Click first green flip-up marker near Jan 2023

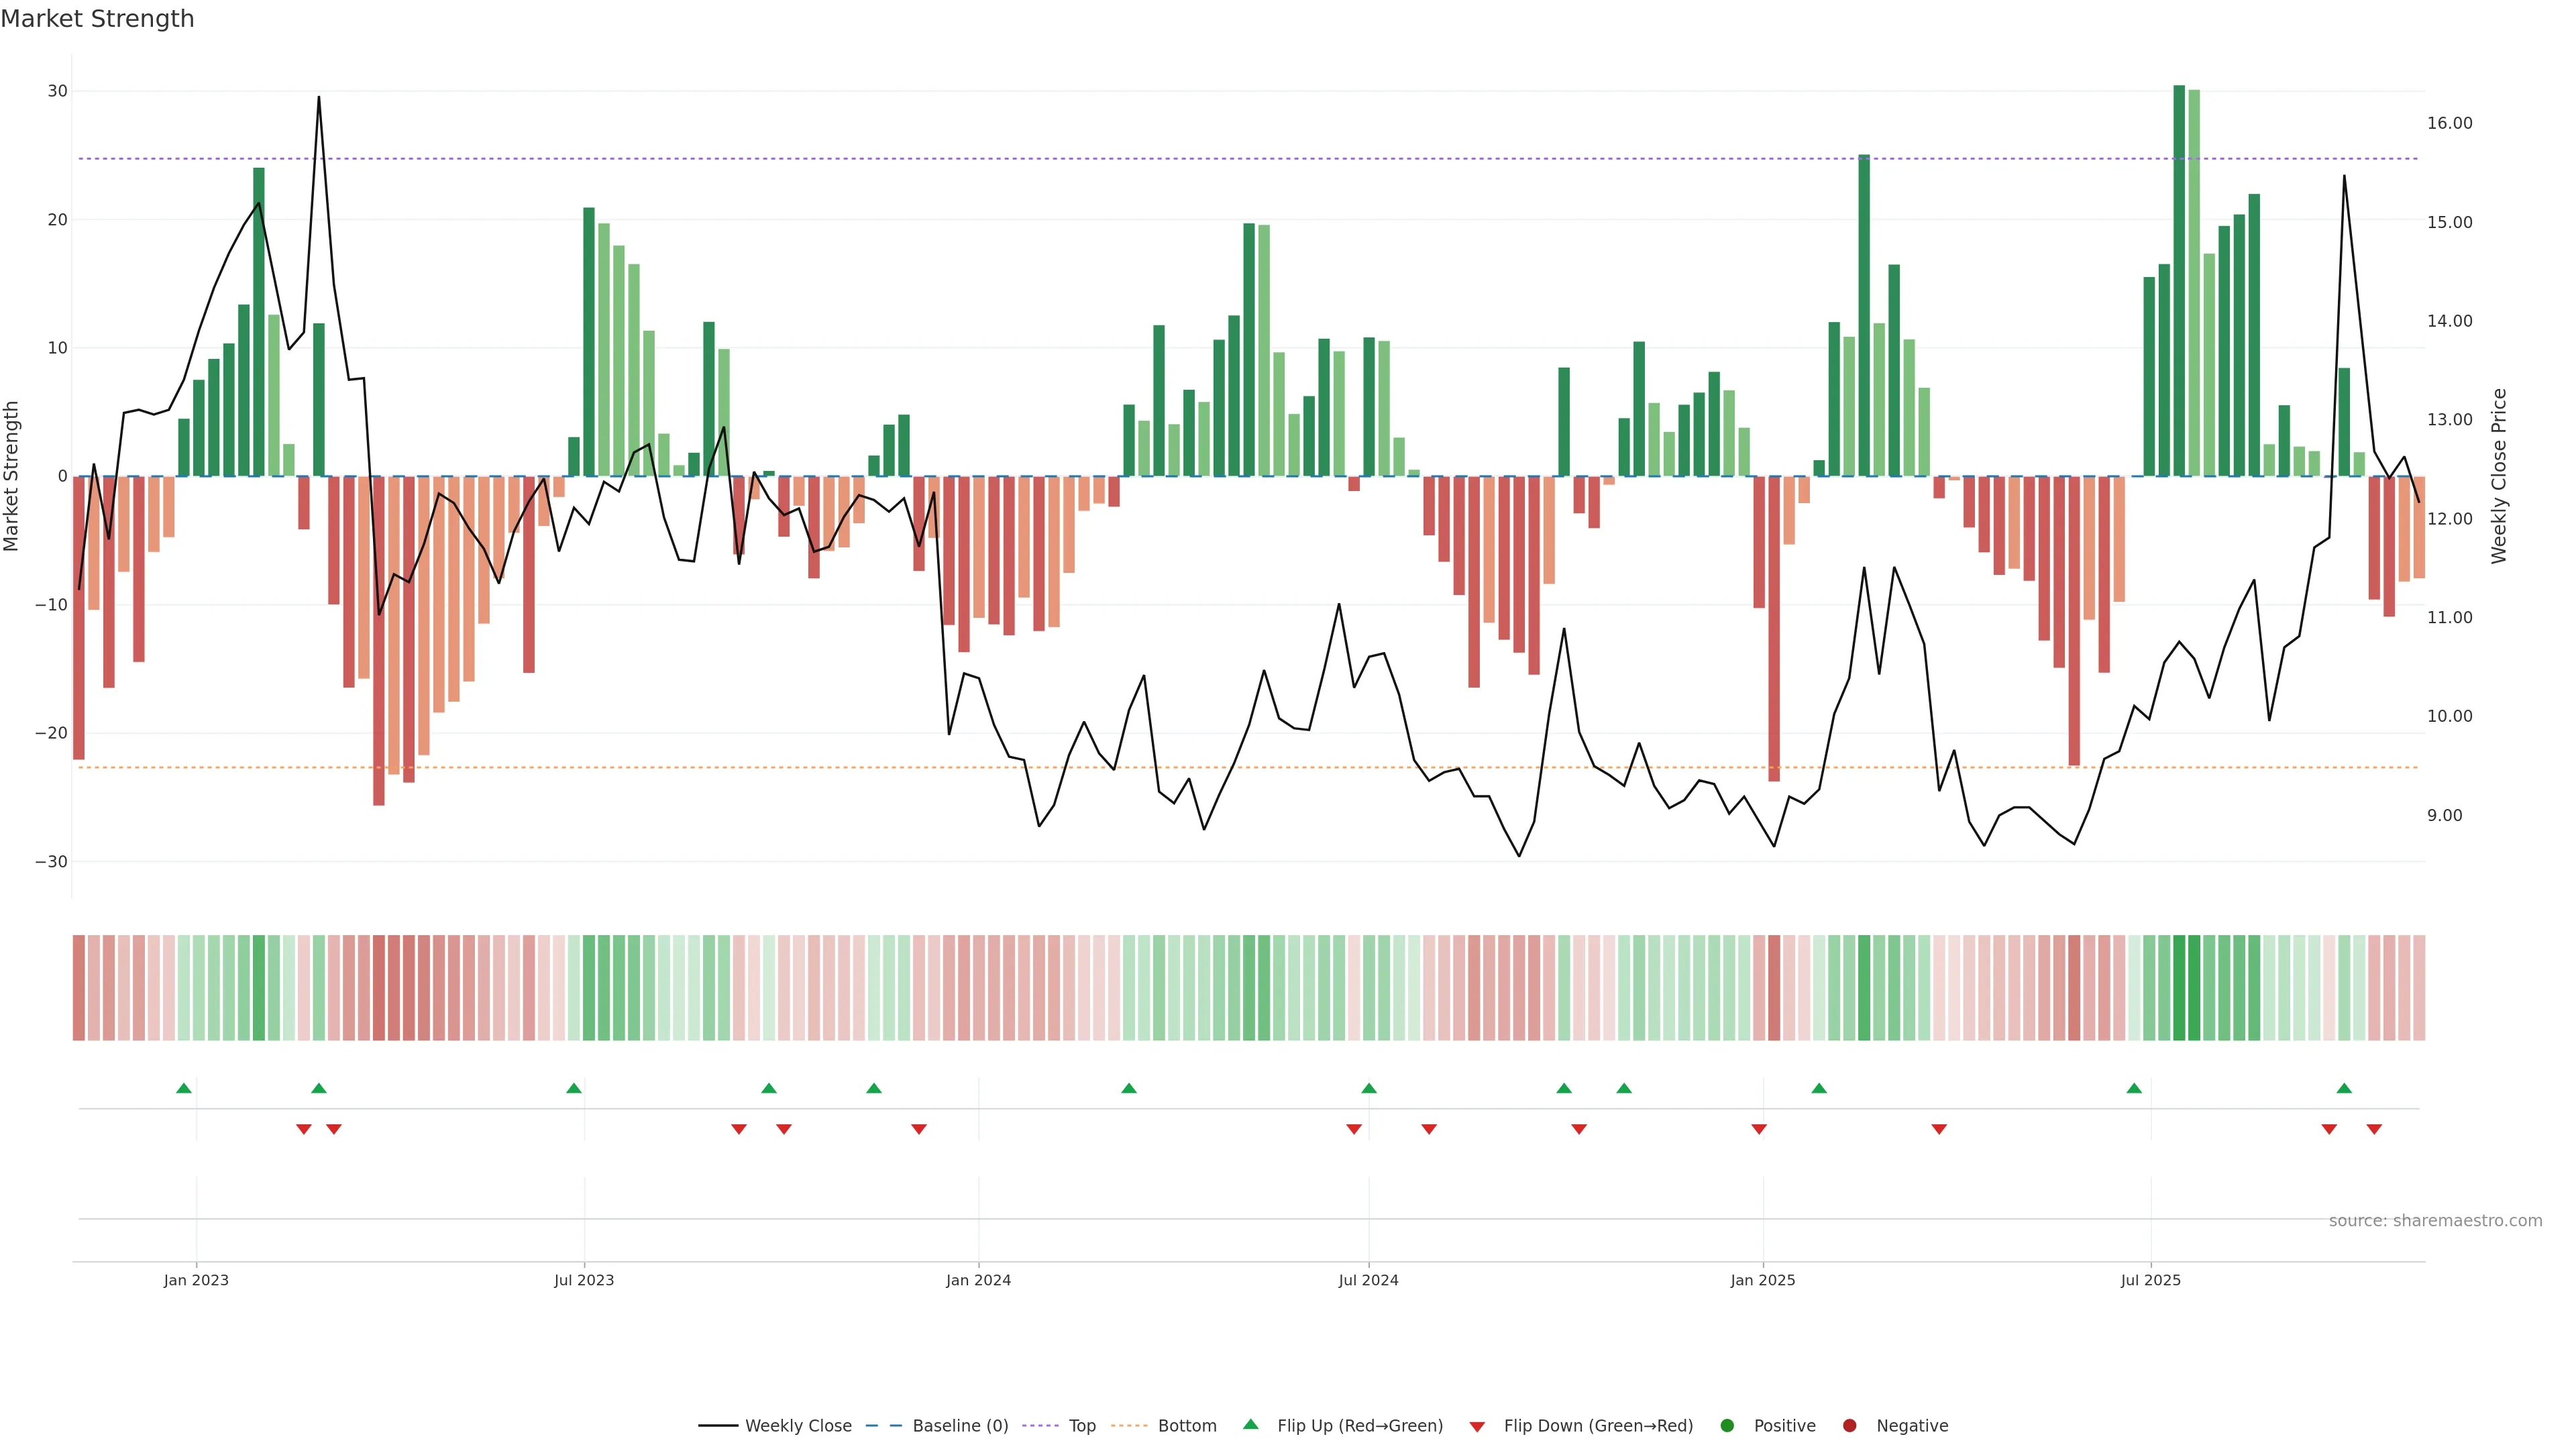coord(184,1088)
